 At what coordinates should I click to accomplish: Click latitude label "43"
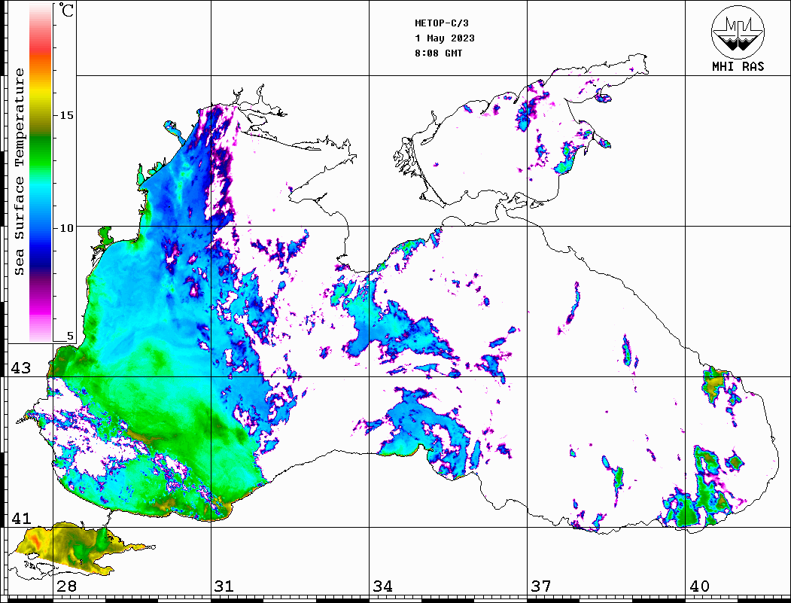21,368
